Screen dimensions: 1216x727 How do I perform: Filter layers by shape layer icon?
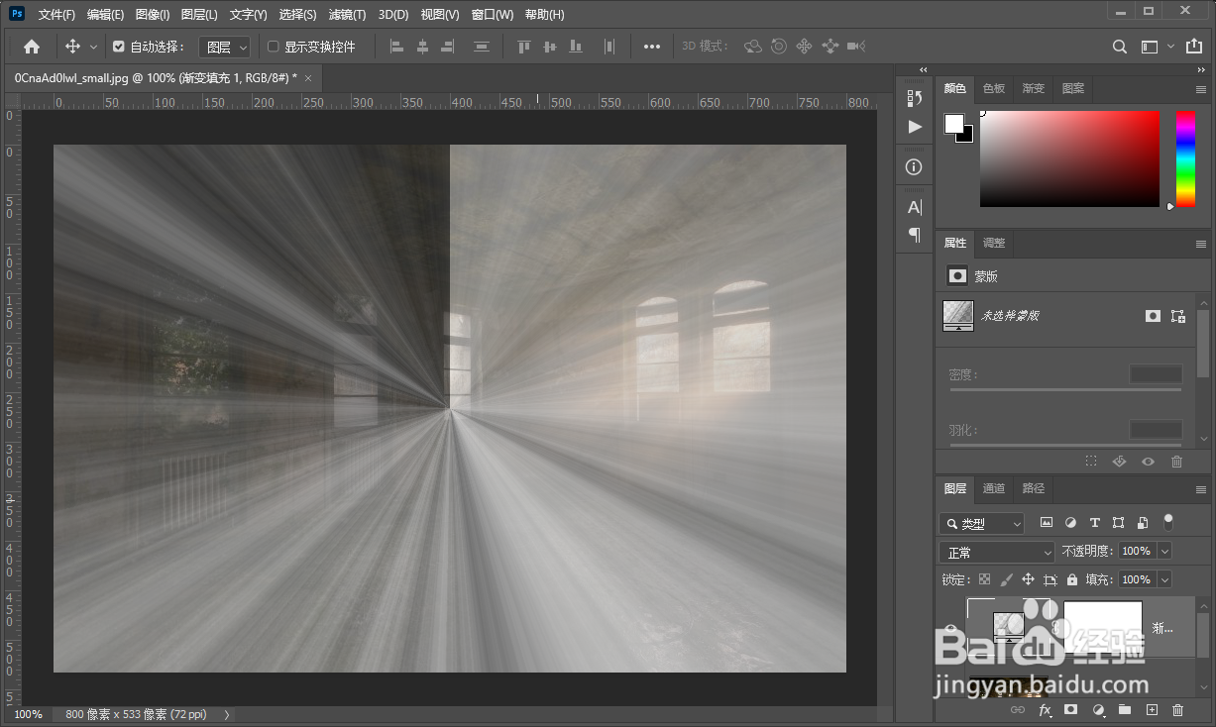(1118, 523)
